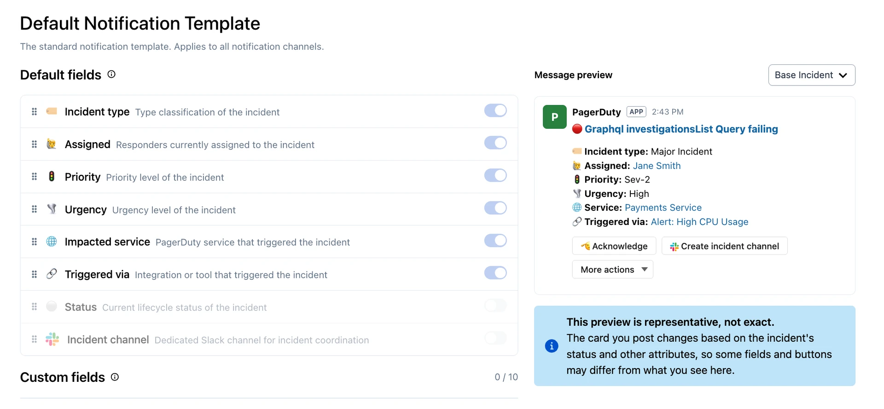Image resolution: width=884 pixels, height=409 pixels.
Task: Click the drag handle for Status row
Action: tap(34, 306)
